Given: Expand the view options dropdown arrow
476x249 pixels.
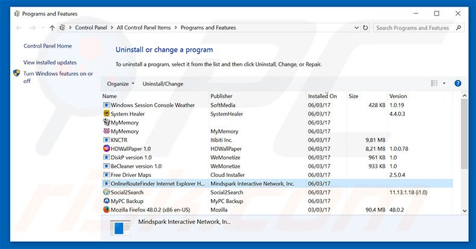Looking at the screenshot, I should click(444, 84).
